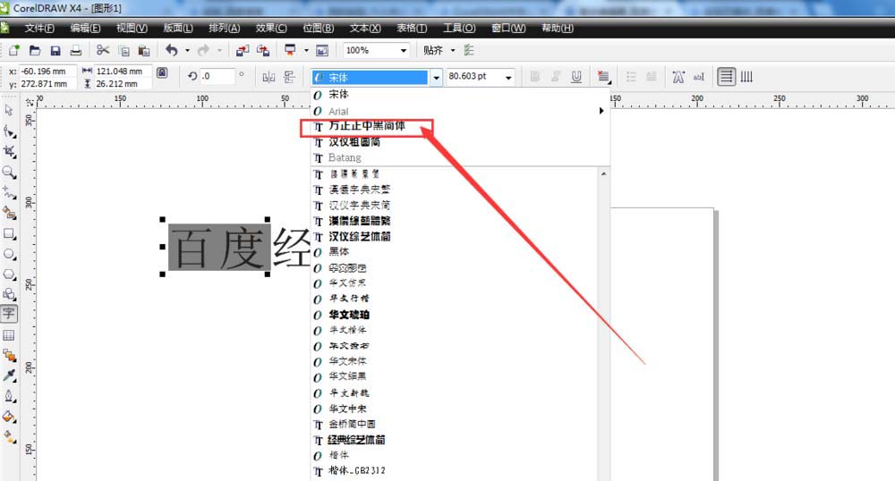
Task: Click the rotation angle field
Action: click(x=217, y=76)
